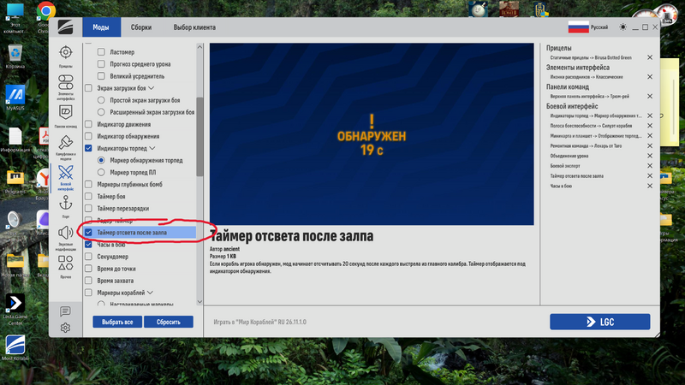Select Маркер торпед ПЛ radio option
685x385 pixels.
101,173
